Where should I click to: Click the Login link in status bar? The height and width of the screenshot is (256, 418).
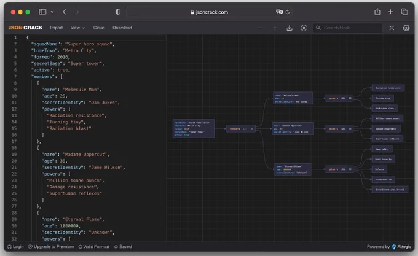click(x=15, y=247)
